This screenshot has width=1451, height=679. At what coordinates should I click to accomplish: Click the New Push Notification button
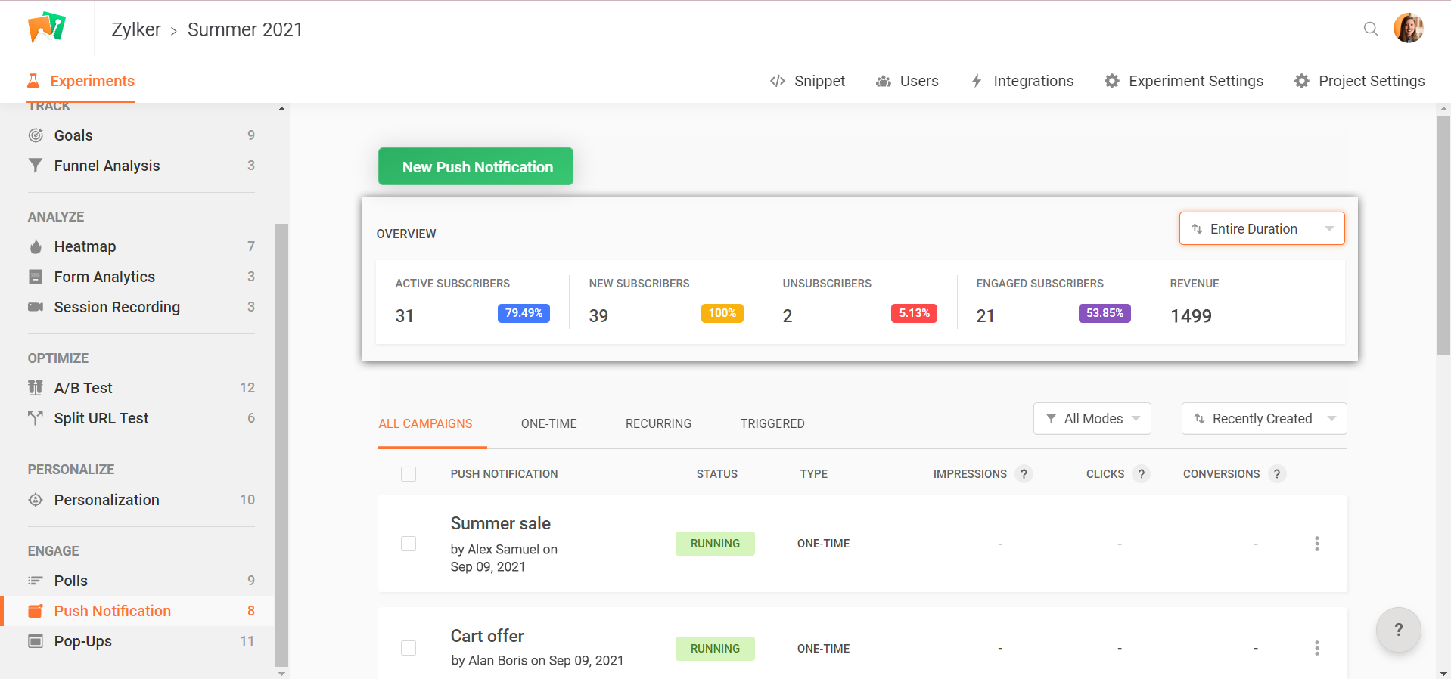(x=476, y=166)
